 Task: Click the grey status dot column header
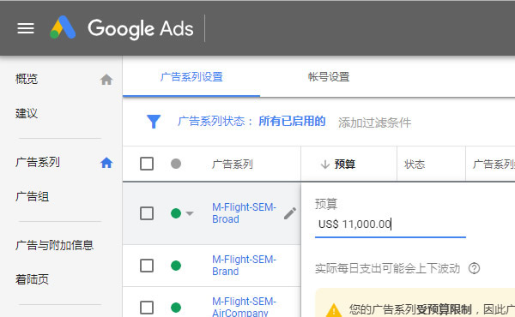pos(176,164)
